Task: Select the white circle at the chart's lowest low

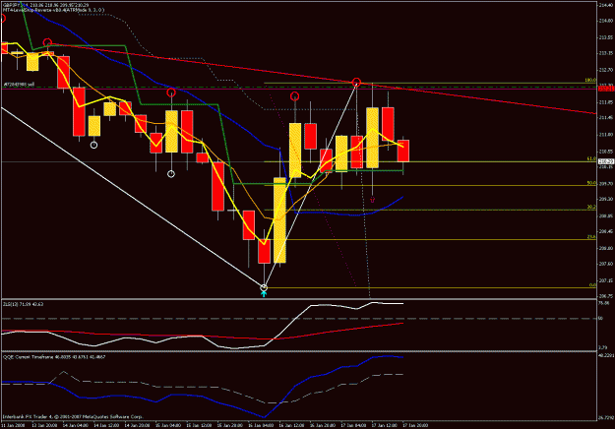Action: [264, 288]
